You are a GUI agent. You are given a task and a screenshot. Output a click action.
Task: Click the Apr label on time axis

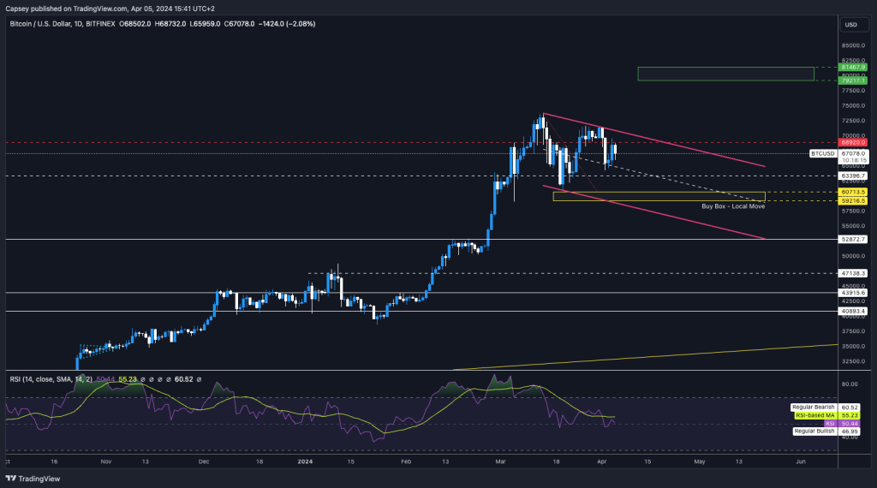tap(602, 461)
